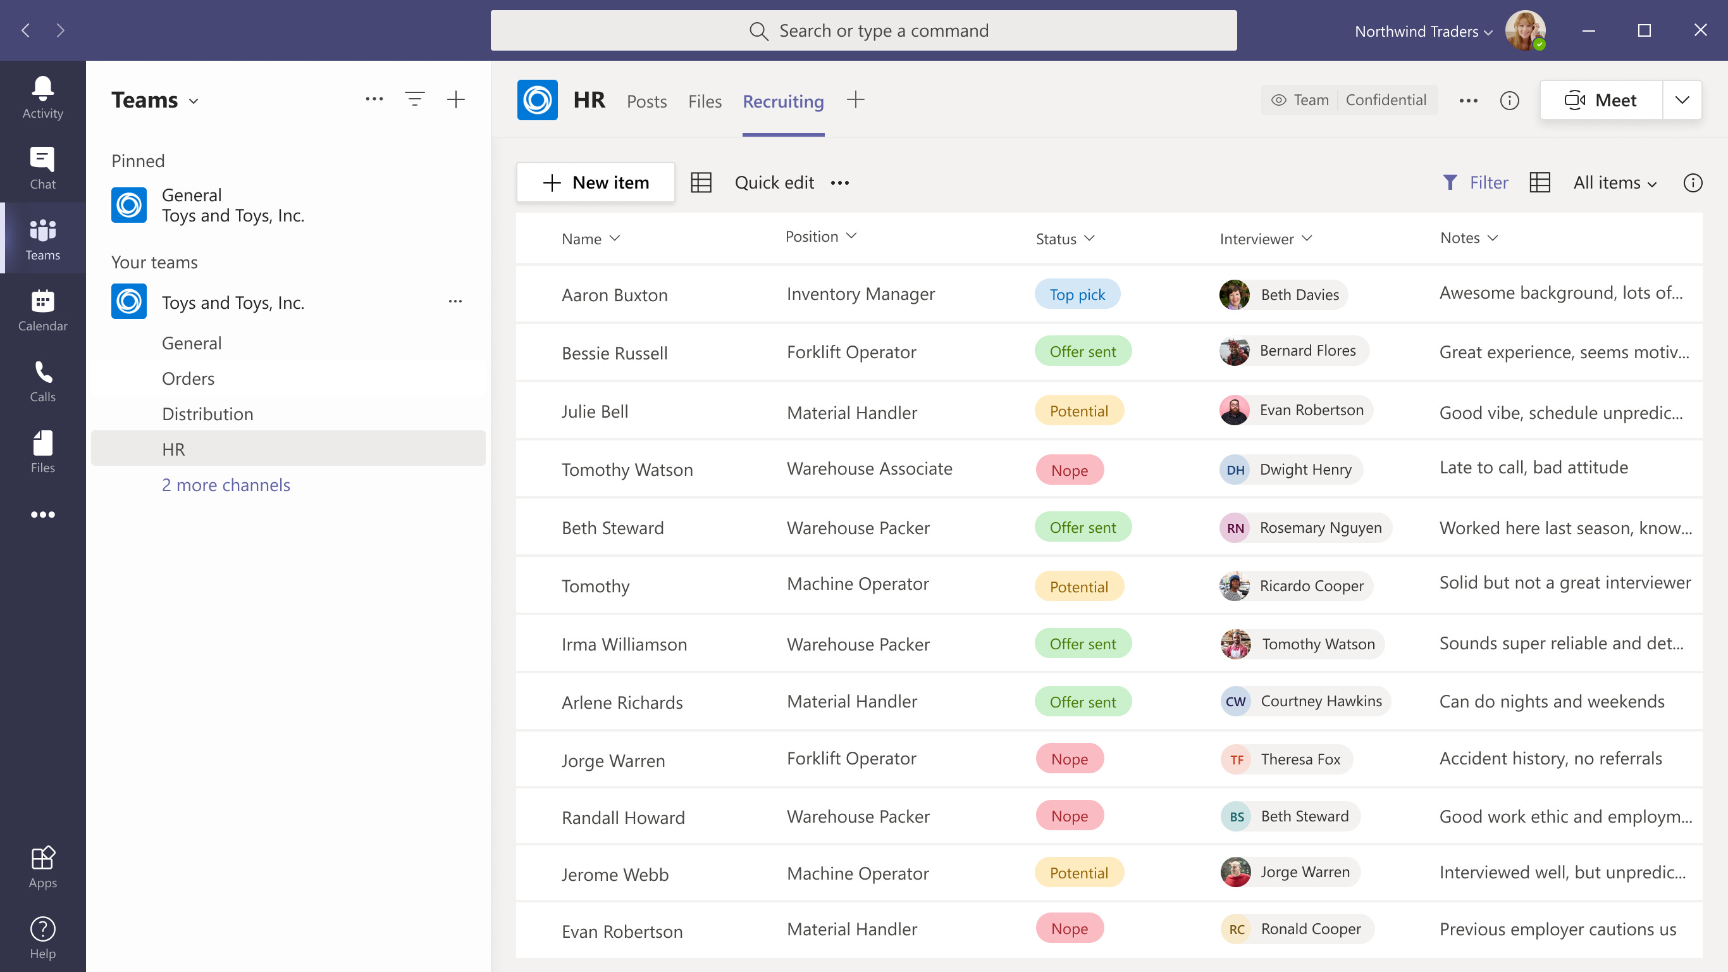Image resolution: width=1728 pixels, height=972 pixels.
Task: Open the Activity feed
Action: [x=42, y=97]
